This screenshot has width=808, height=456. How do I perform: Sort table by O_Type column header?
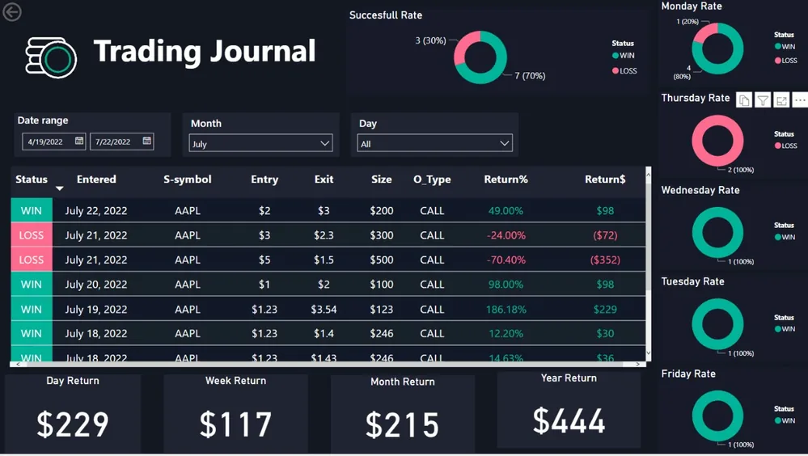click(432, 179)
